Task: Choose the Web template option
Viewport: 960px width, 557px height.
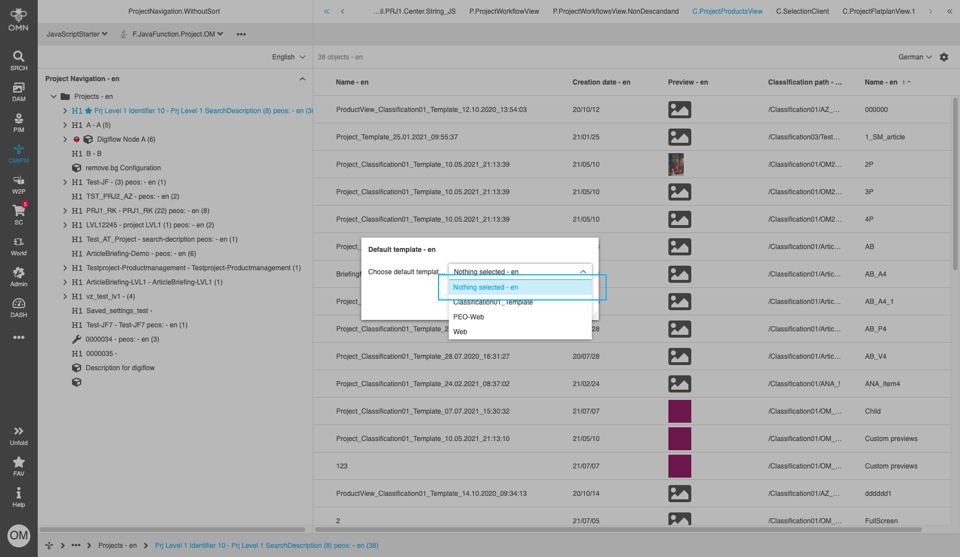Action: point(460,332)
